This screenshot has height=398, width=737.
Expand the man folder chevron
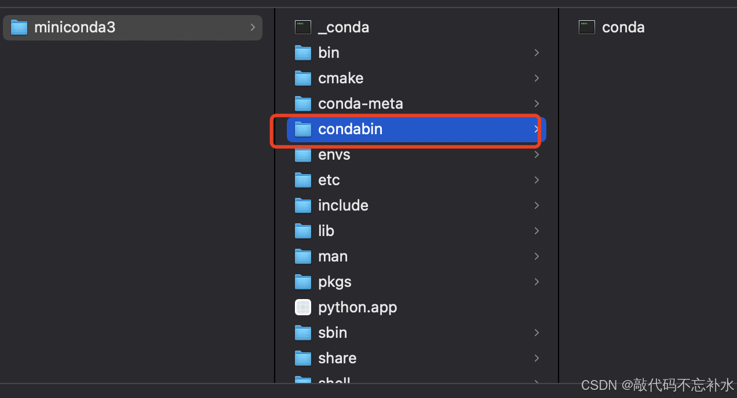537,256
